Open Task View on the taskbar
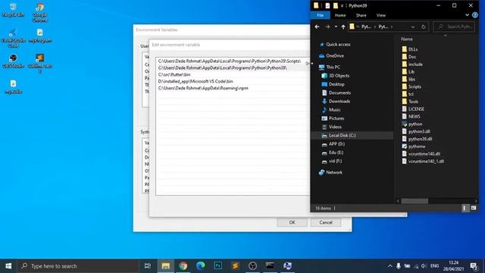 pyautogui.click(x=148, y=266)
